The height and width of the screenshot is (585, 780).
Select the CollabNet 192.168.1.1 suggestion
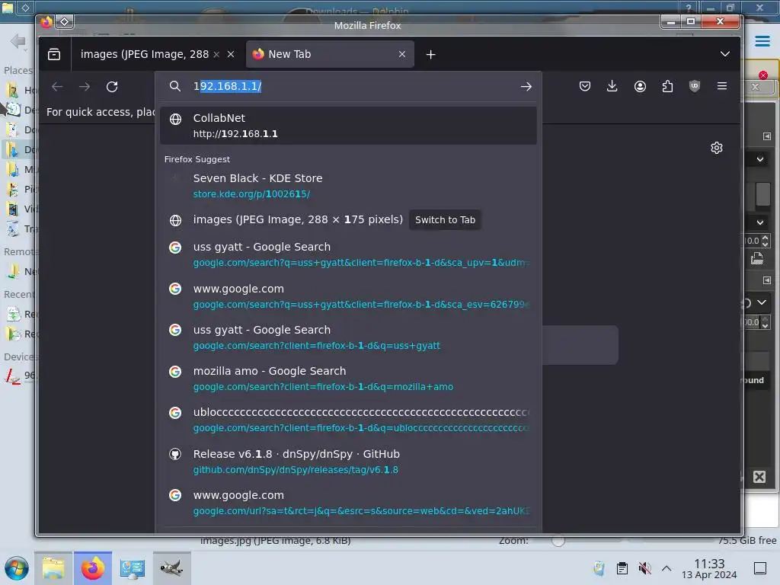348,126
